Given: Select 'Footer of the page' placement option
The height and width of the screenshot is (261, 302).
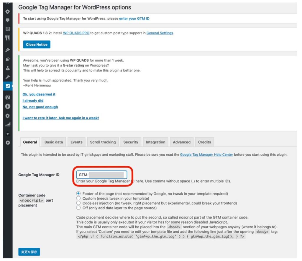Looking at the screenshot, I should pos(78,193).
